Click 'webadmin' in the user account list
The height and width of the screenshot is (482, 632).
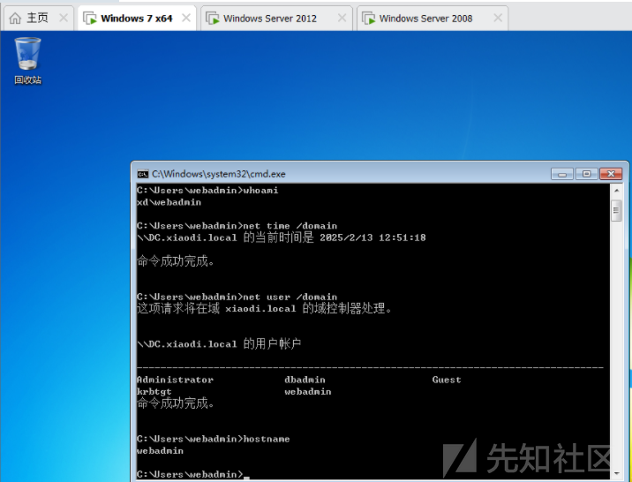click(x=308, y=392)
